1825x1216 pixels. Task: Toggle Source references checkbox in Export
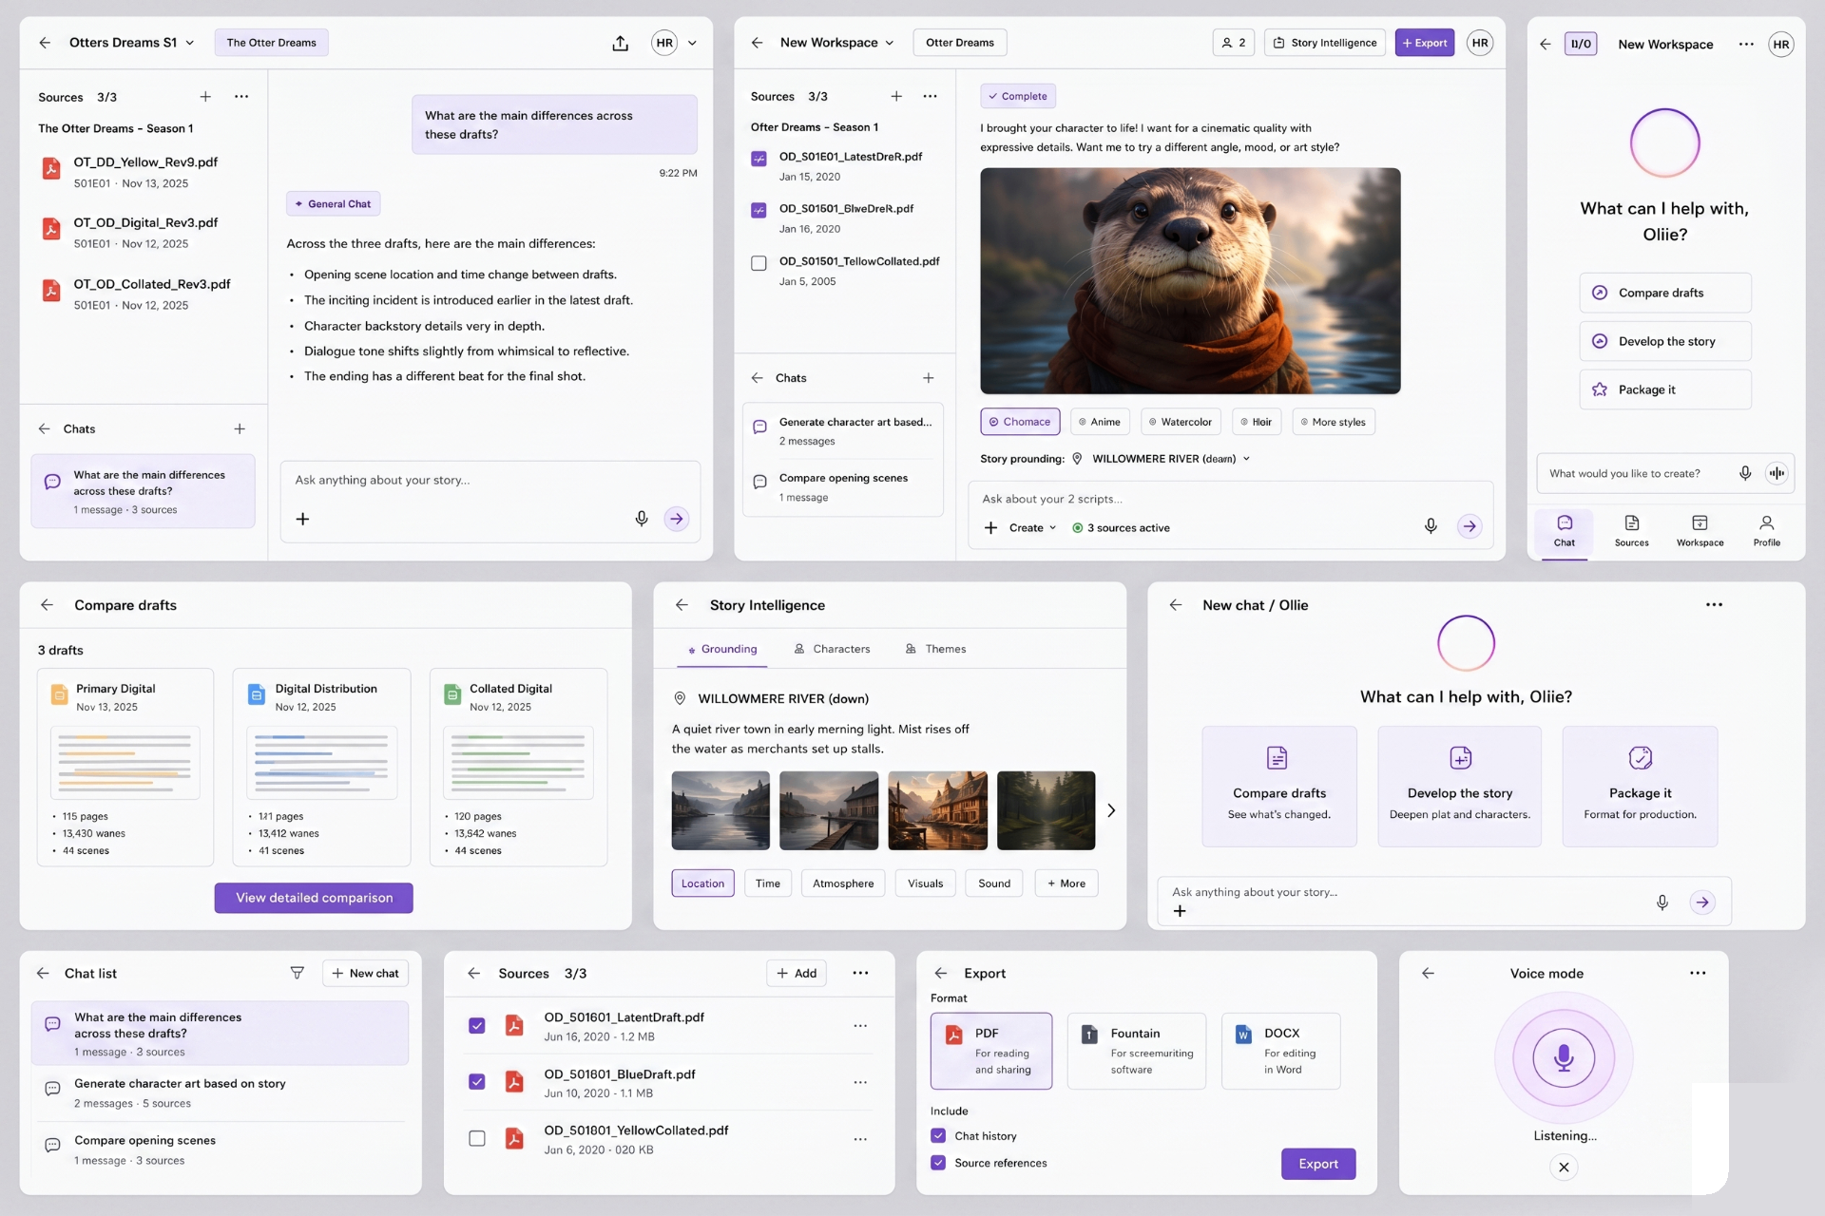tap(938, 1163)
